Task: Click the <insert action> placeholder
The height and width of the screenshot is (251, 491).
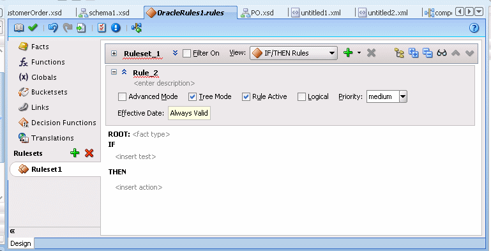Action: [139, 187]
